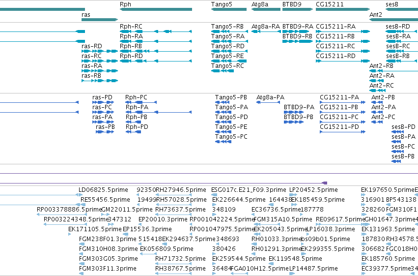Select transcript ras-RB
Image resolution: width=418 pixels, height=276 pixels.
coord(91,76)
